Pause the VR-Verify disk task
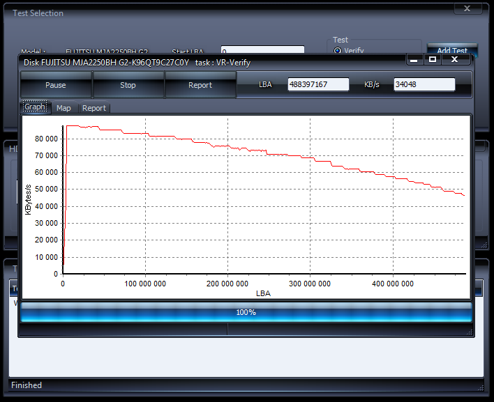 pos(56,85)
